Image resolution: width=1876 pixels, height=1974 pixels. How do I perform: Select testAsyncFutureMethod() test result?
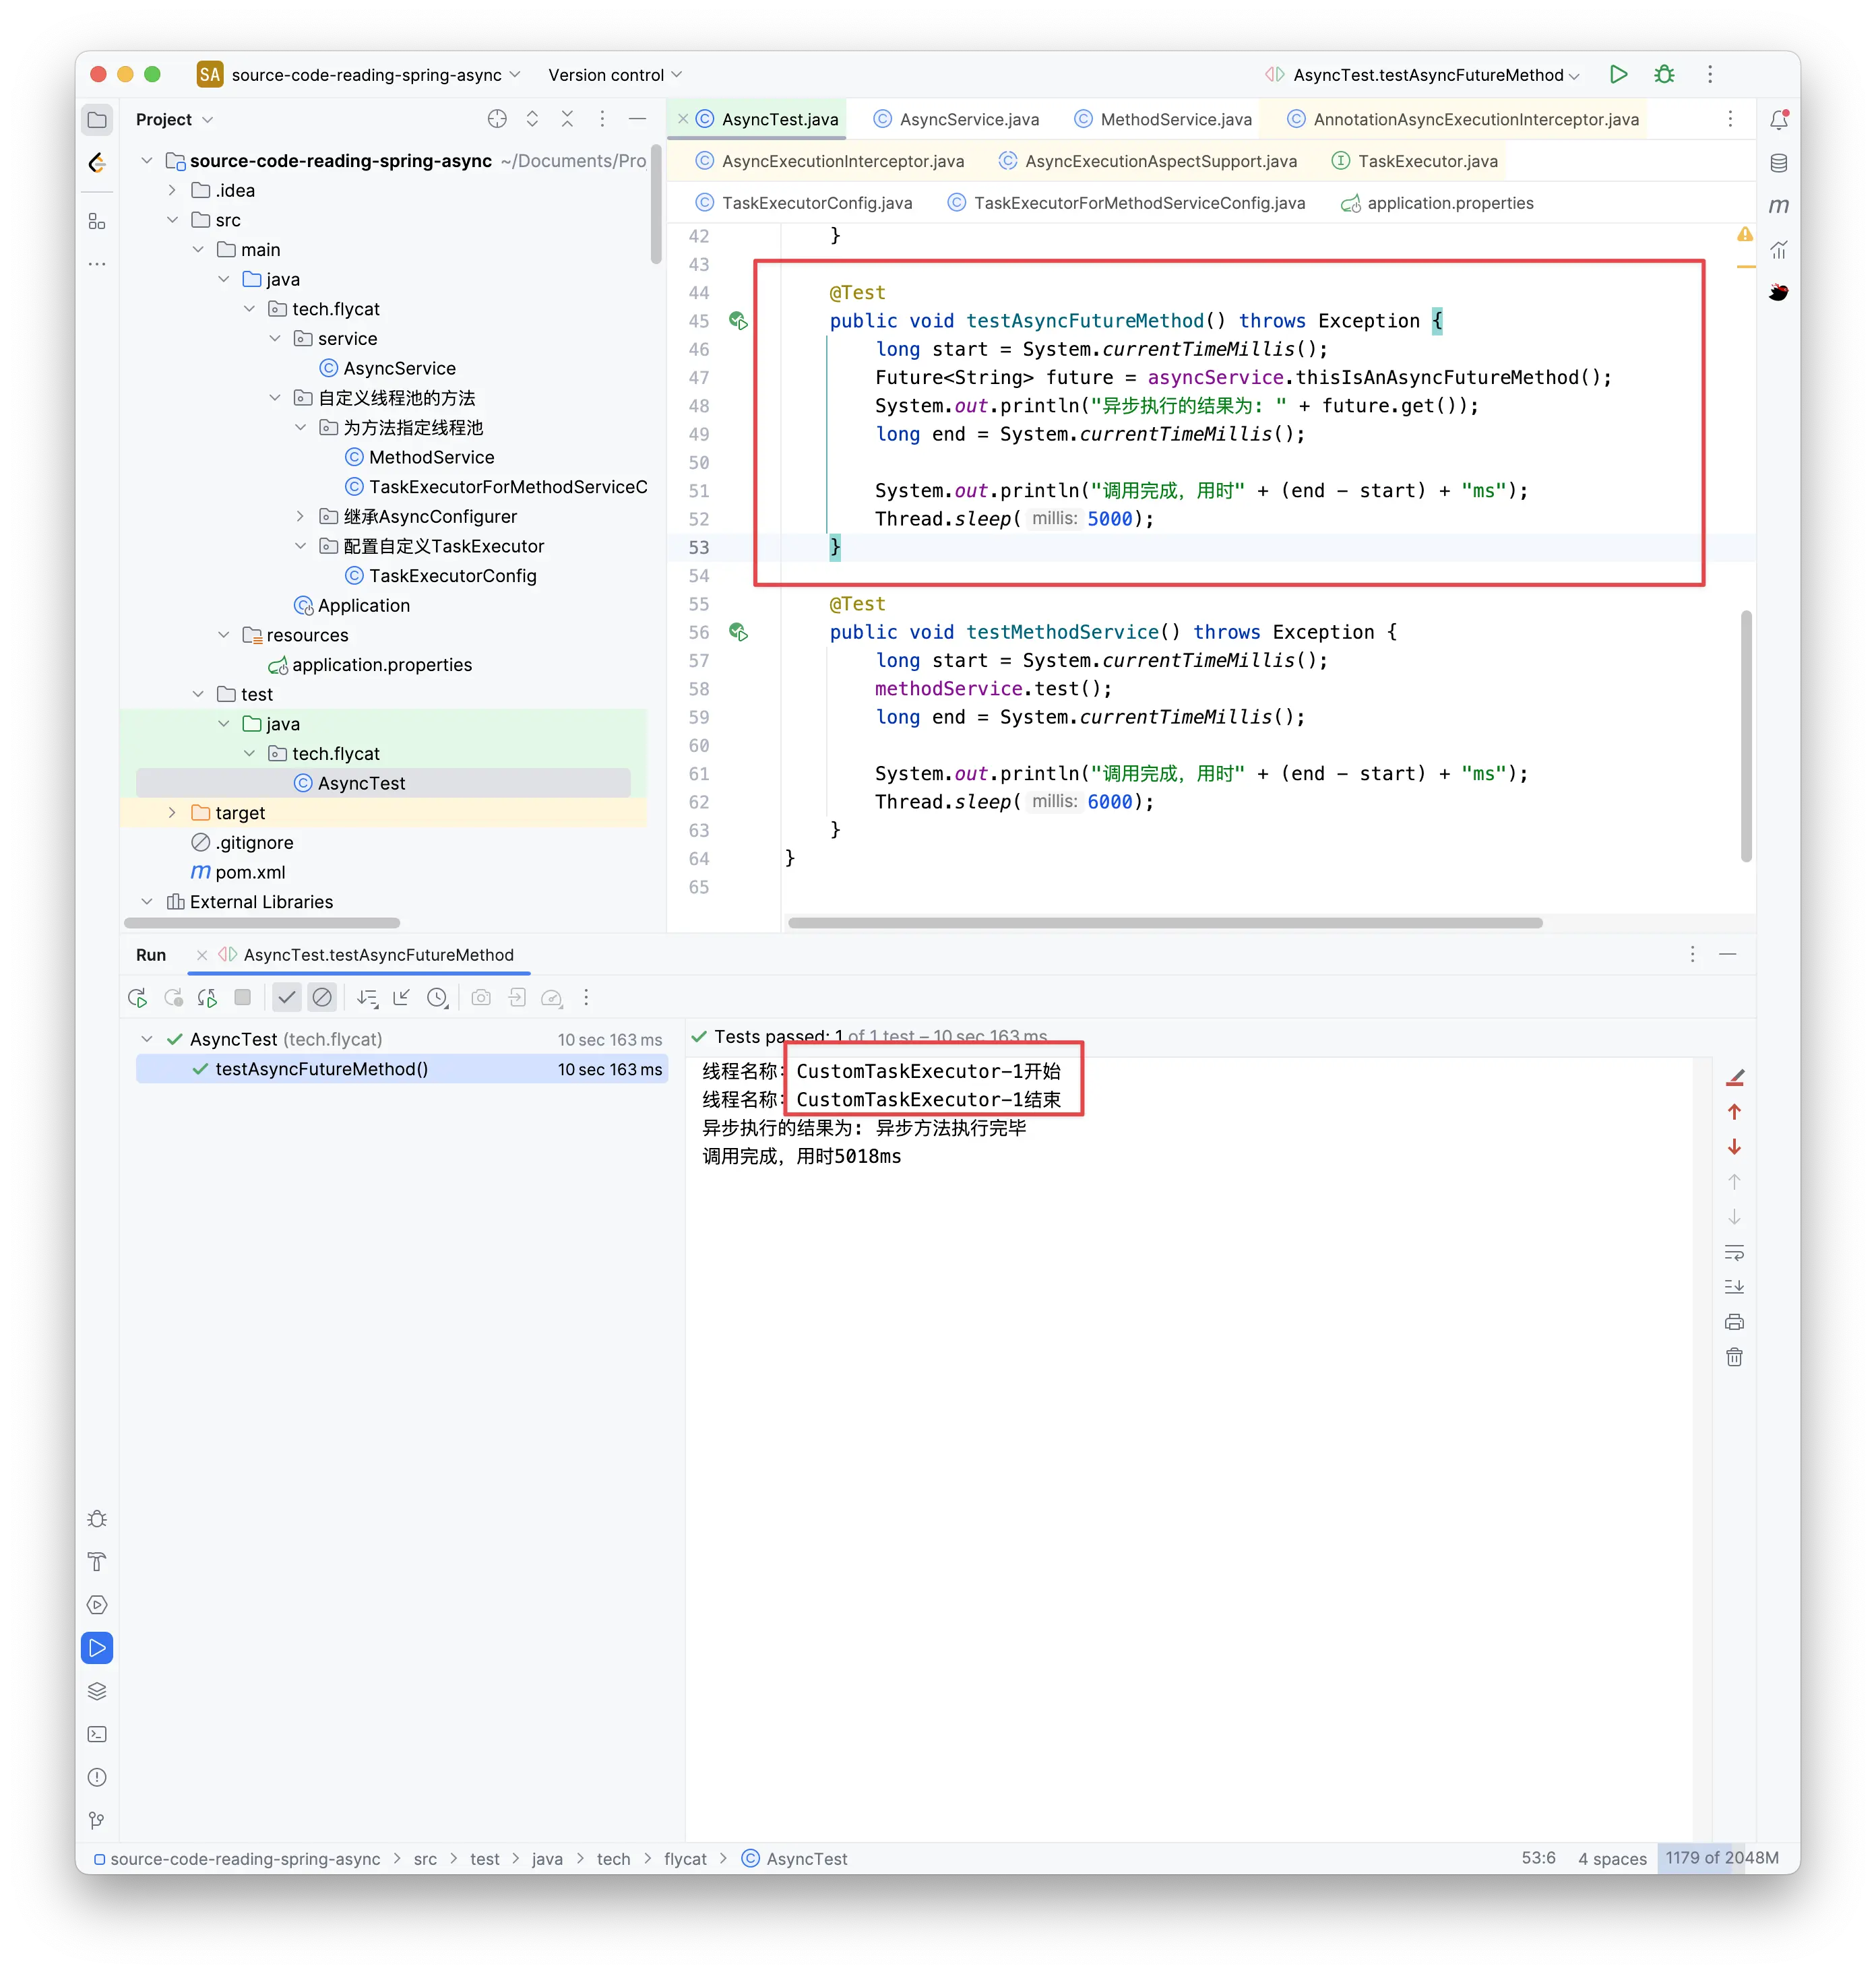click(402, 1069)
